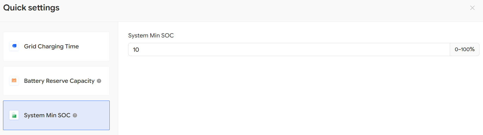The height and width of the screenshot is (135, 483).
Task: Click the Quick settings title
Action: pos(31,8)
